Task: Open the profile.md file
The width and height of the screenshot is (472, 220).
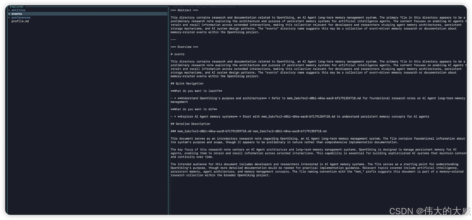Action: pyautogui.click(x=20, y=21)
